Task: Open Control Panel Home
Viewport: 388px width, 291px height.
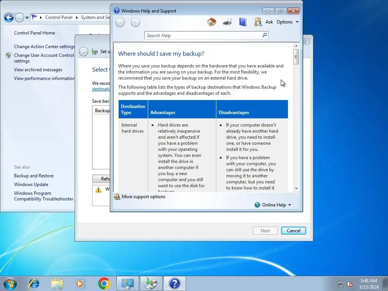Action: pyautogui.click(x=34, y=33)
